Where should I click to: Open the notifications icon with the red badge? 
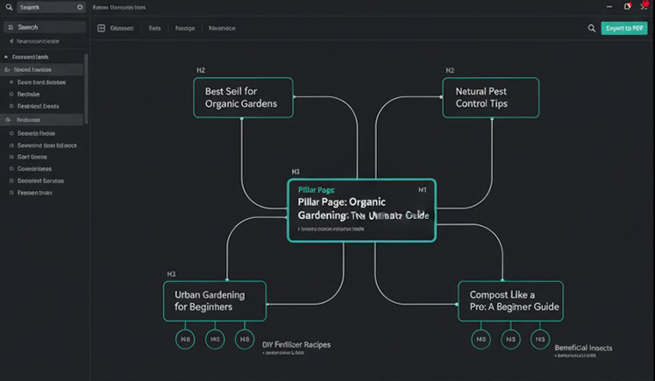[x=628, y=6]
